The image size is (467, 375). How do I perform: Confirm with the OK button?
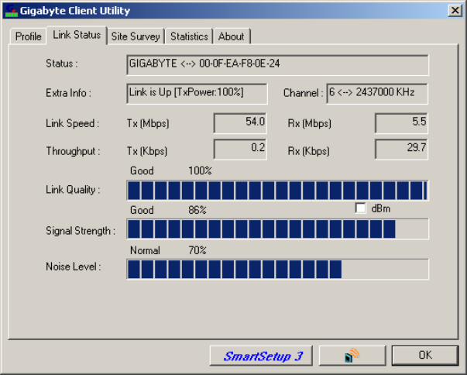(x=425, y=355)
